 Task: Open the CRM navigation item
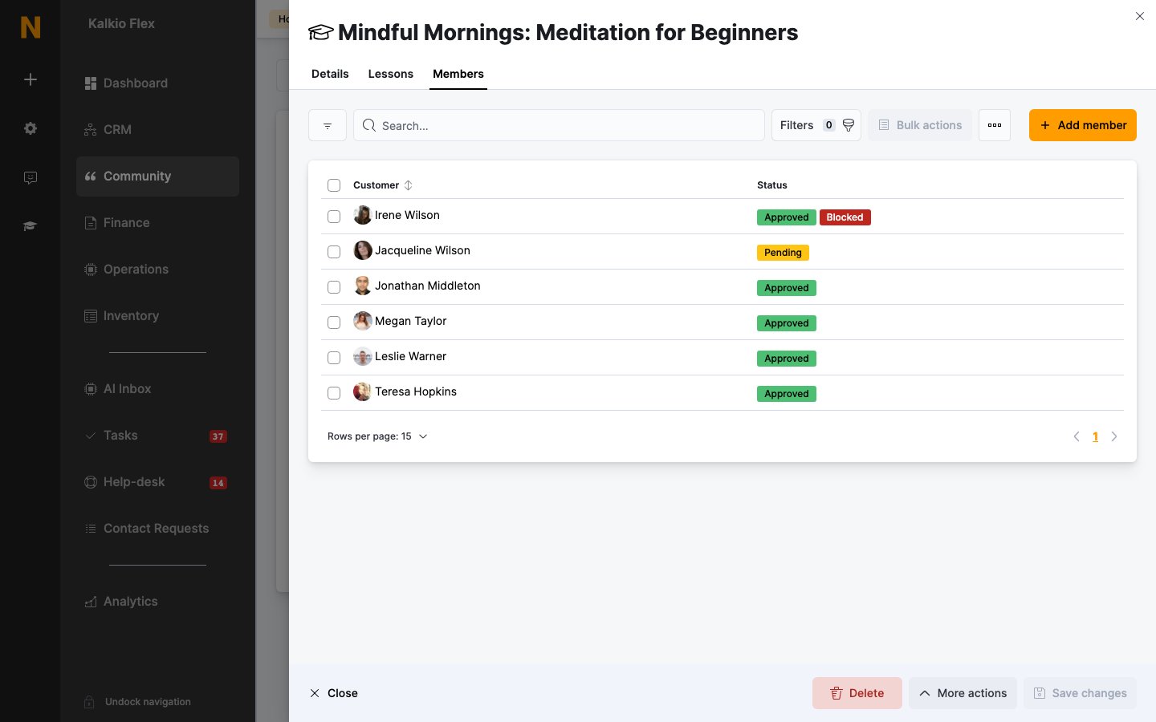157,130
